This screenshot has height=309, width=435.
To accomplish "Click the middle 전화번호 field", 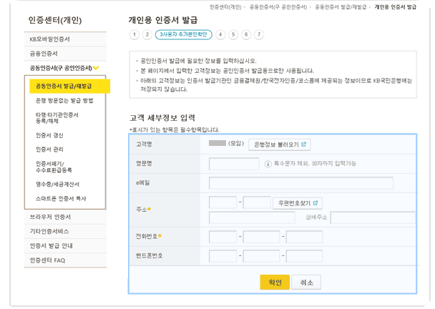I will click(261, 237).
